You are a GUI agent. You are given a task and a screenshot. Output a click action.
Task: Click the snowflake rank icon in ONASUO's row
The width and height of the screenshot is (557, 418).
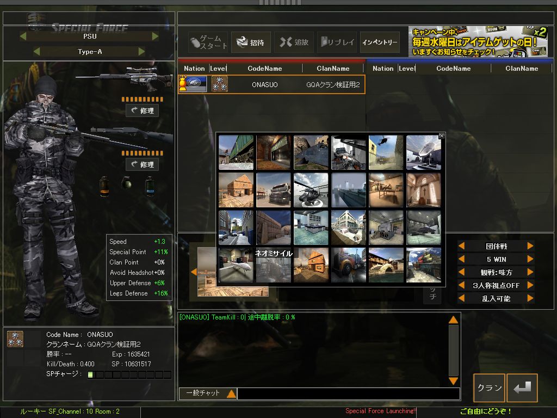pyautogui.click(x=220, y=84)
